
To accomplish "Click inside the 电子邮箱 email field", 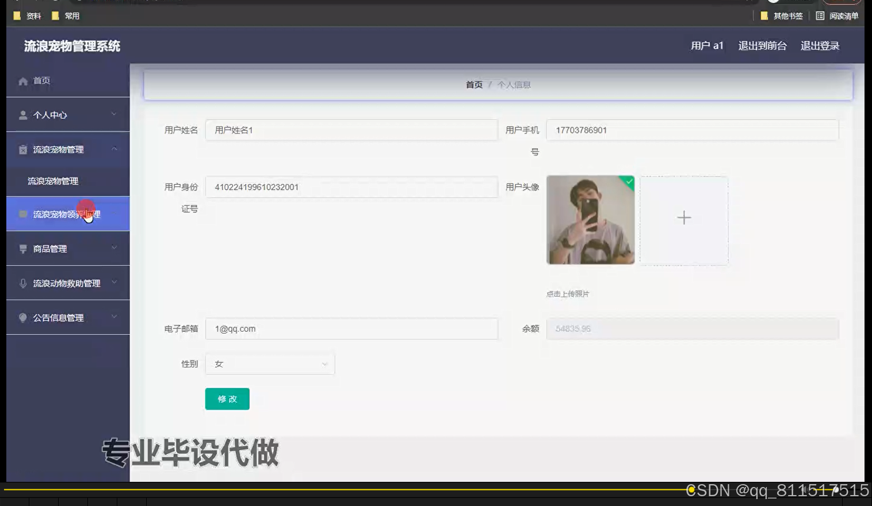I will (x=351, y=328).
